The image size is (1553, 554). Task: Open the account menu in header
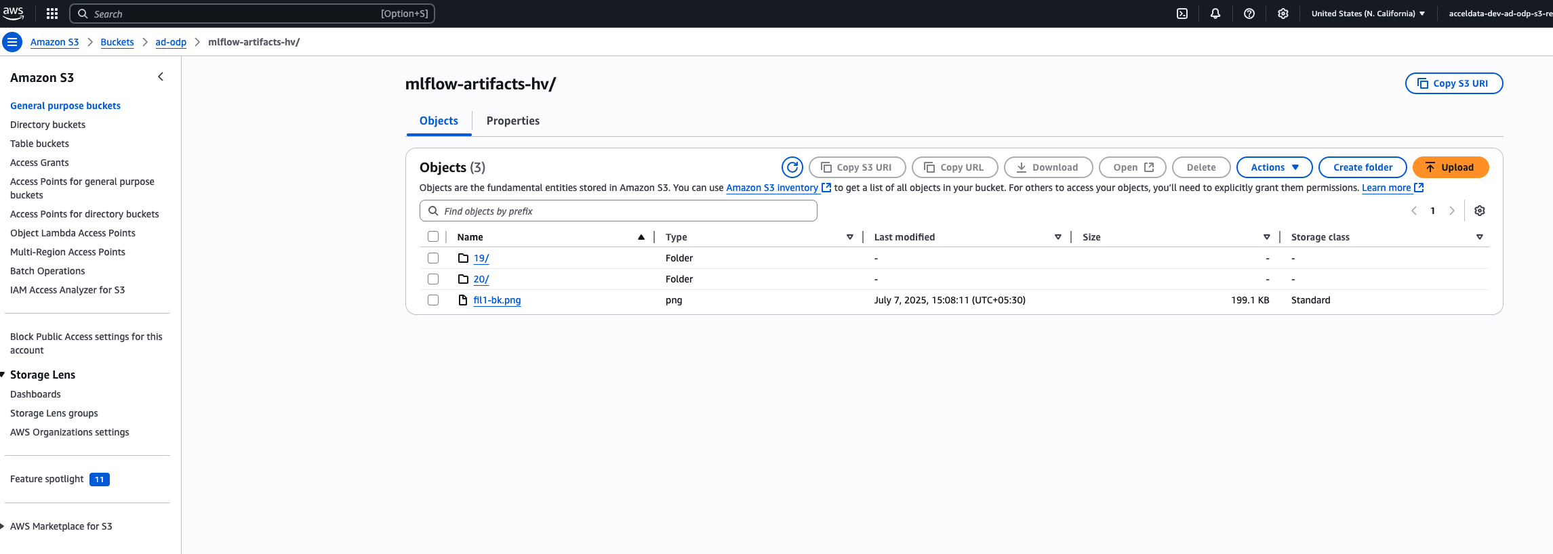pyautogui.click(x=1500, y=14)
